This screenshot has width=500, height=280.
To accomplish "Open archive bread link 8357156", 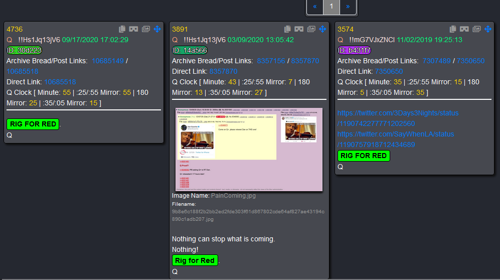I will (271, 61).
